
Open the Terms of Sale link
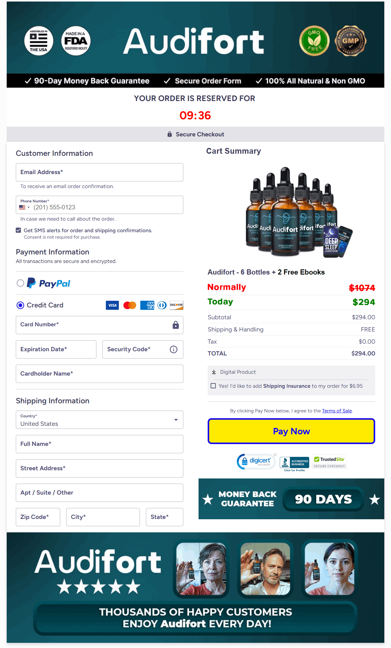(337, 411)
